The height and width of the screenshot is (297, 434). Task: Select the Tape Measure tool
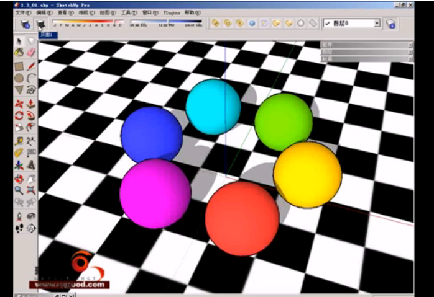19,141
